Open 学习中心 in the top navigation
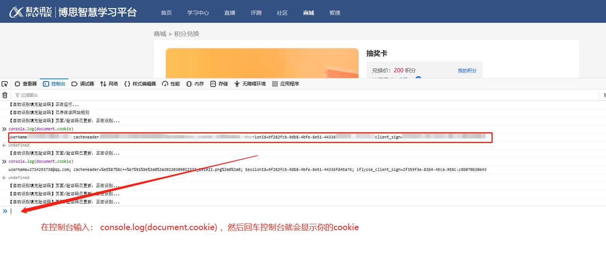 (198, 13)
